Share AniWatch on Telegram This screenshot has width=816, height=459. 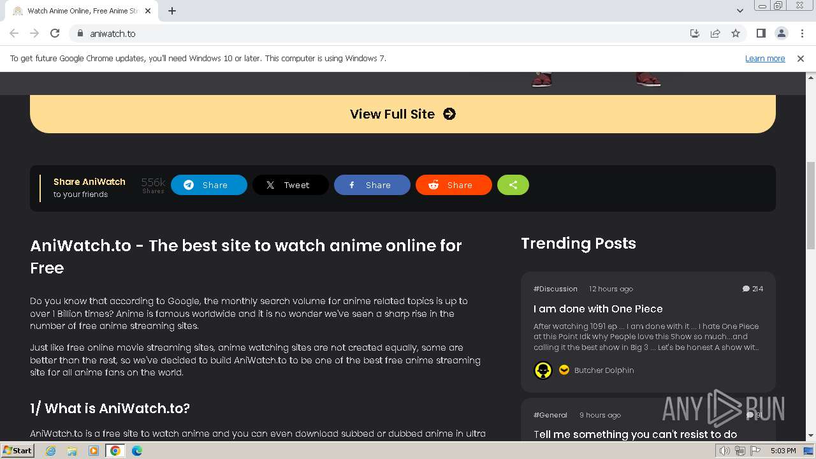(x=209, y=185)
